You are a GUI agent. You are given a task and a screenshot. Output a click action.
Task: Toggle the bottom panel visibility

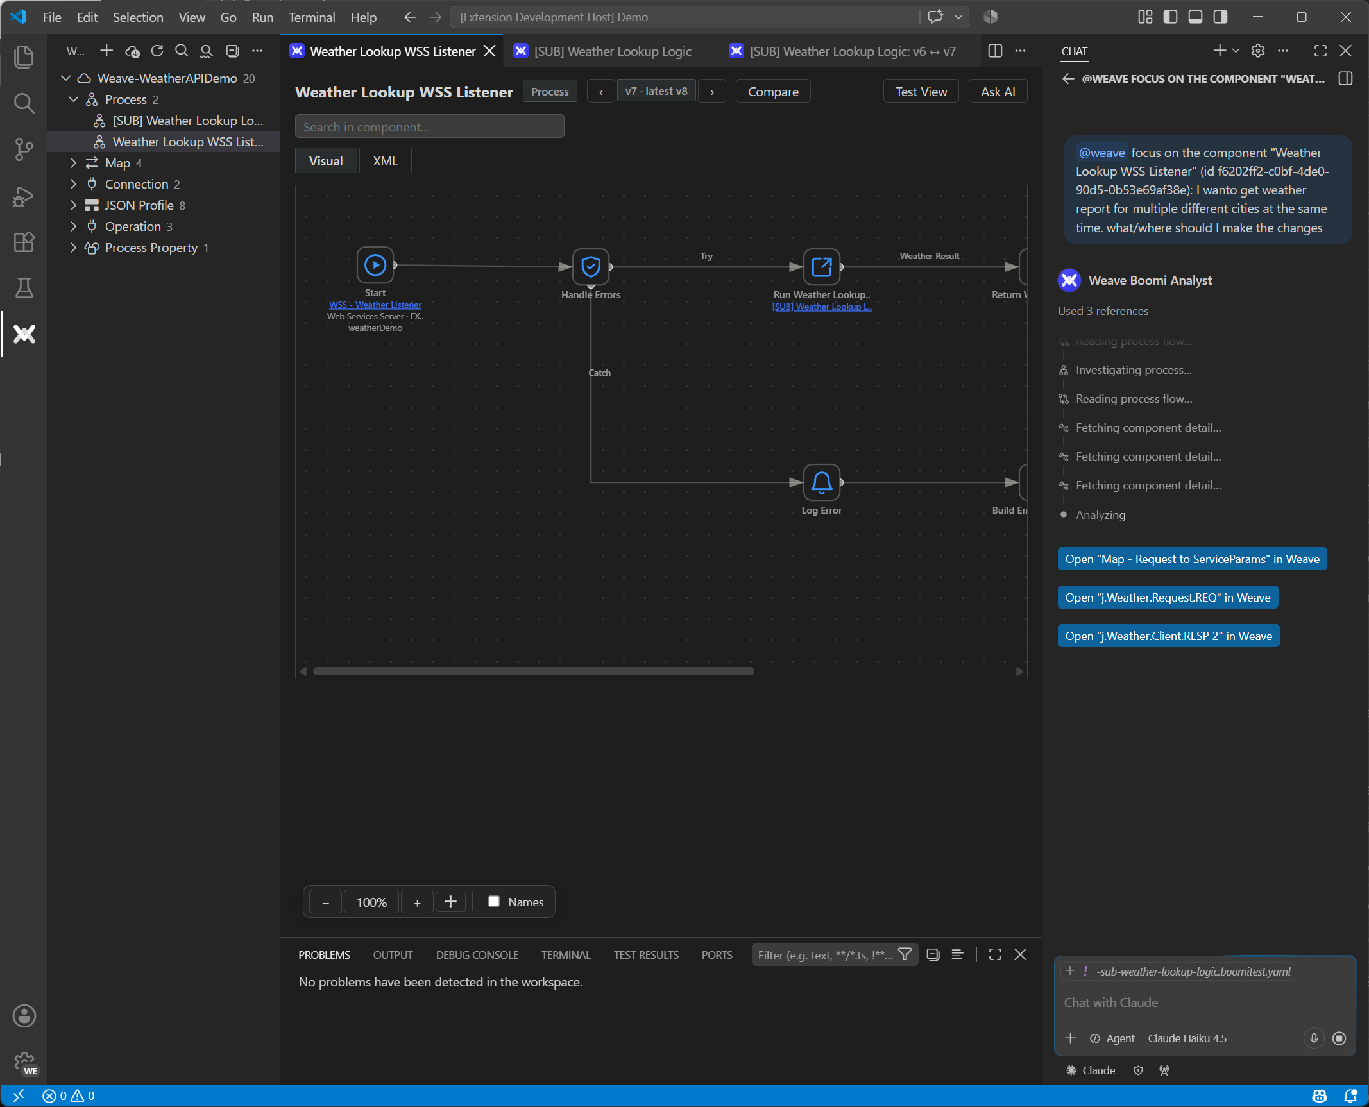[x=1195, y=17]
